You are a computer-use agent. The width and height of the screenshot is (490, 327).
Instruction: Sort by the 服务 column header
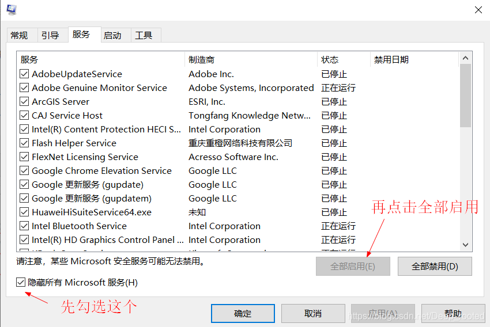[101, 60]
